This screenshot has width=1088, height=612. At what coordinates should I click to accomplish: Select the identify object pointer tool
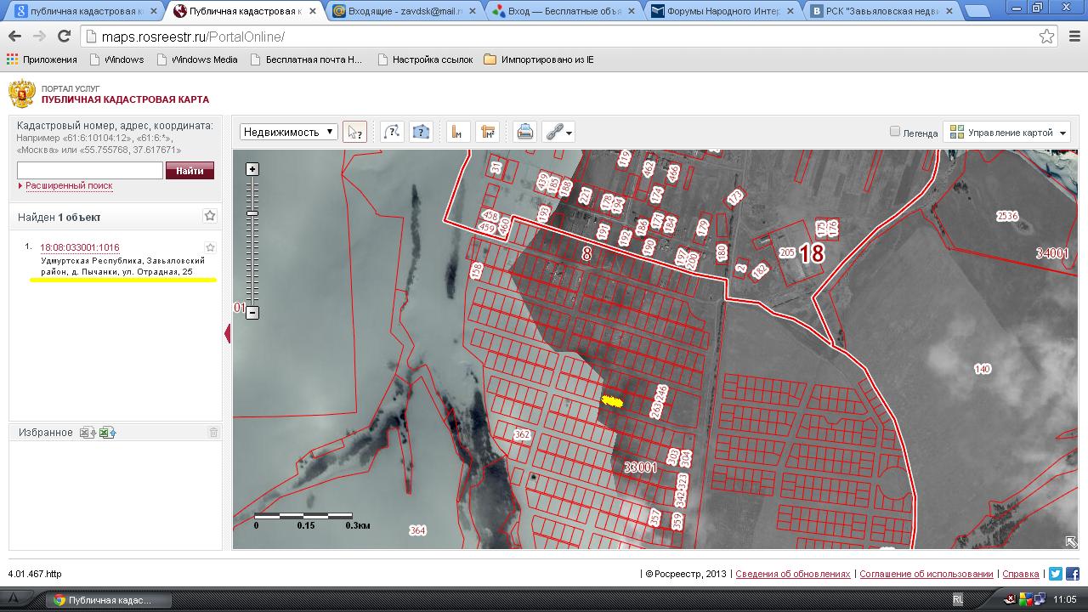pyautogui.click(x=354, y=132)
